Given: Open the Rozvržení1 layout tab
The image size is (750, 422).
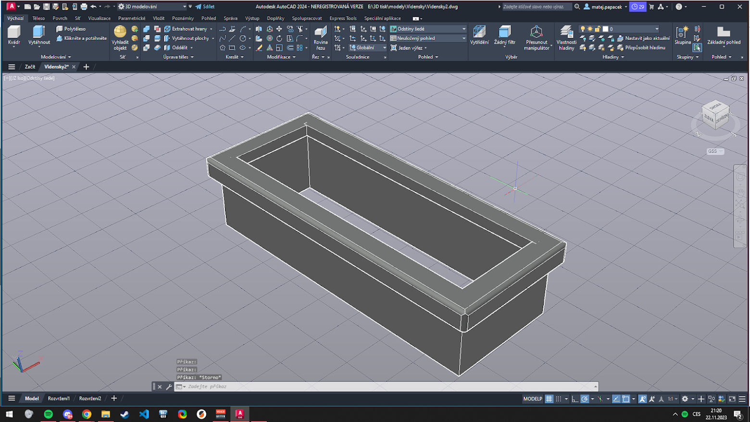Looking at the screenshot, I should (59, 398).
